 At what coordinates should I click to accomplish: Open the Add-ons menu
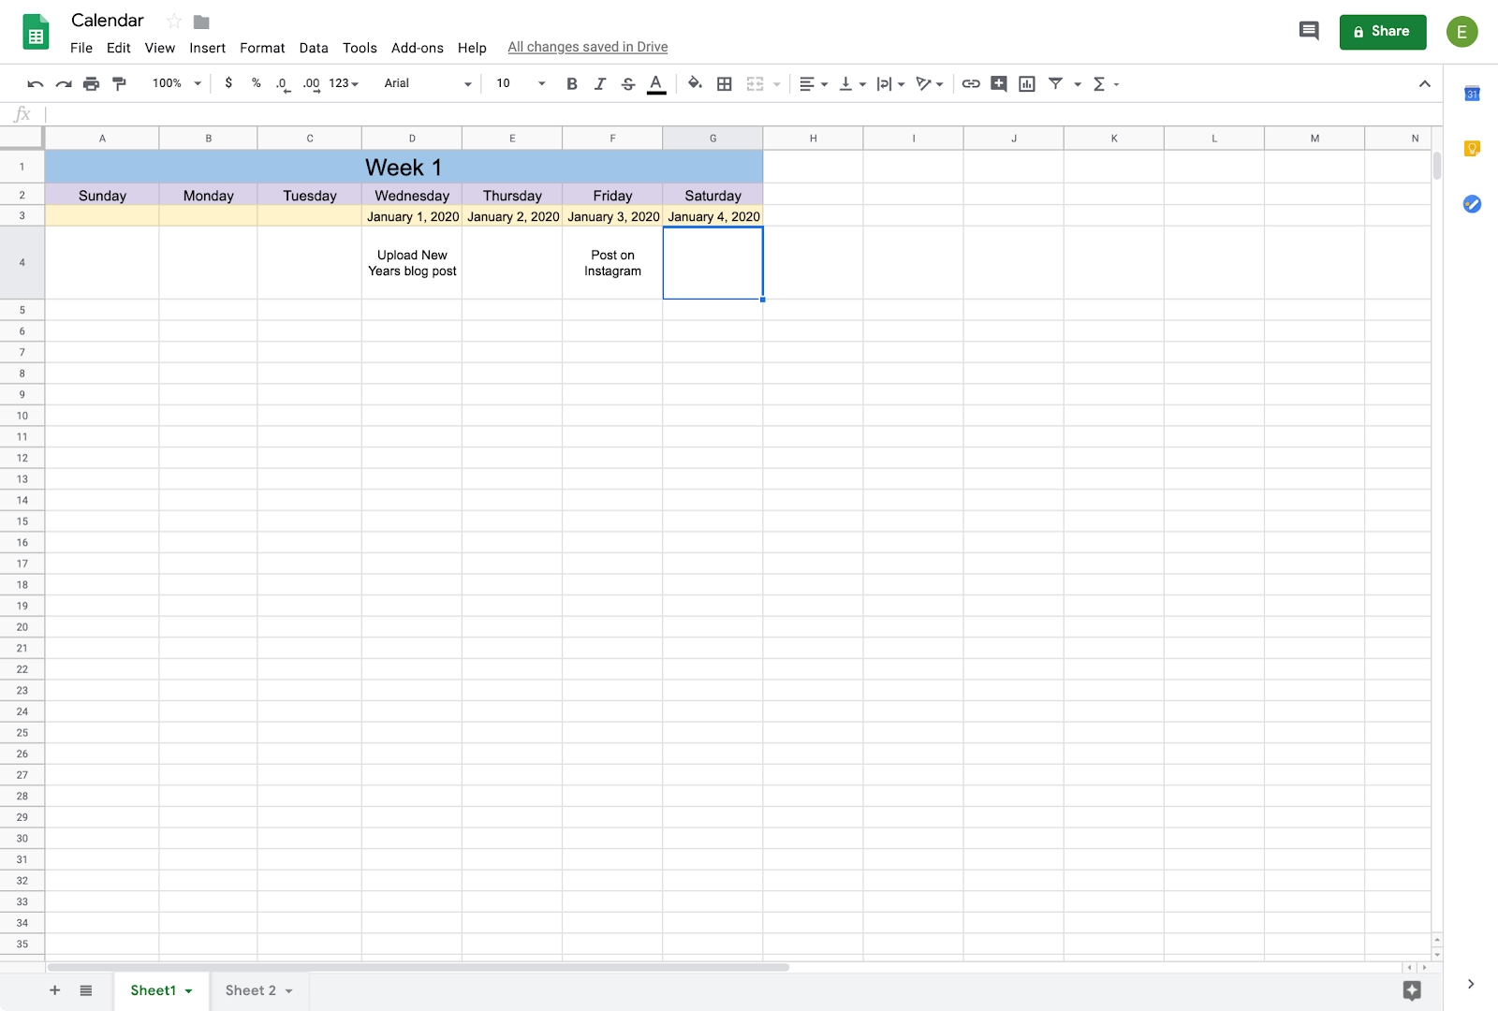coord(418,48)
